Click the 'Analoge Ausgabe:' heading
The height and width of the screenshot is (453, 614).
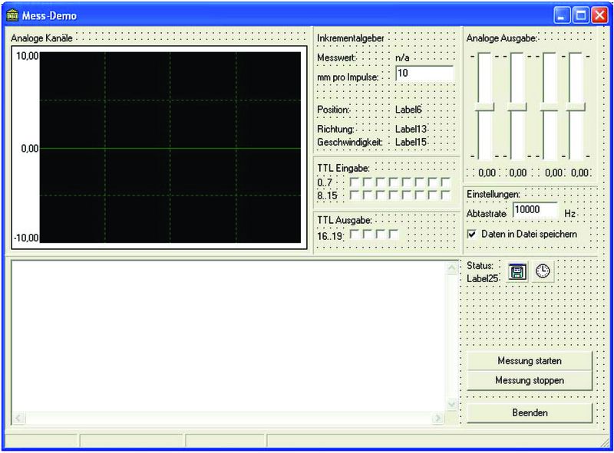pyautogui.click(x=502, y=38)
